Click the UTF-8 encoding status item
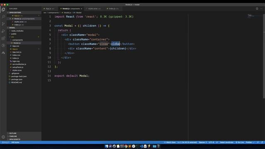Viewport: 265px width, 149px height. 211,142
